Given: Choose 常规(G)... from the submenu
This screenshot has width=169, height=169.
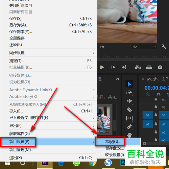Looking at the screenshot, I should click(118, 142).
